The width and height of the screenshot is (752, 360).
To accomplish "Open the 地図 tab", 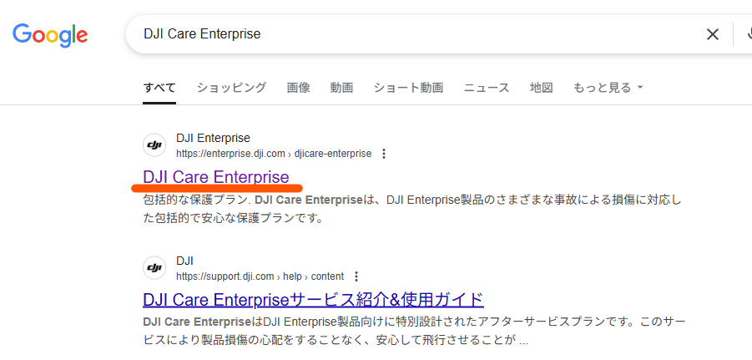I will 542,88.
